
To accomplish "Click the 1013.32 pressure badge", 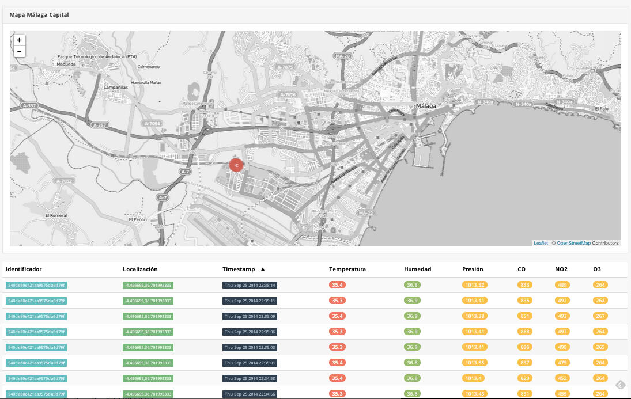I will [475, 285].
